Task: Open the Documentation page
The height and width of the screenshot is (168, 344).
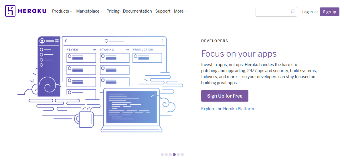Action: [137, 11]
